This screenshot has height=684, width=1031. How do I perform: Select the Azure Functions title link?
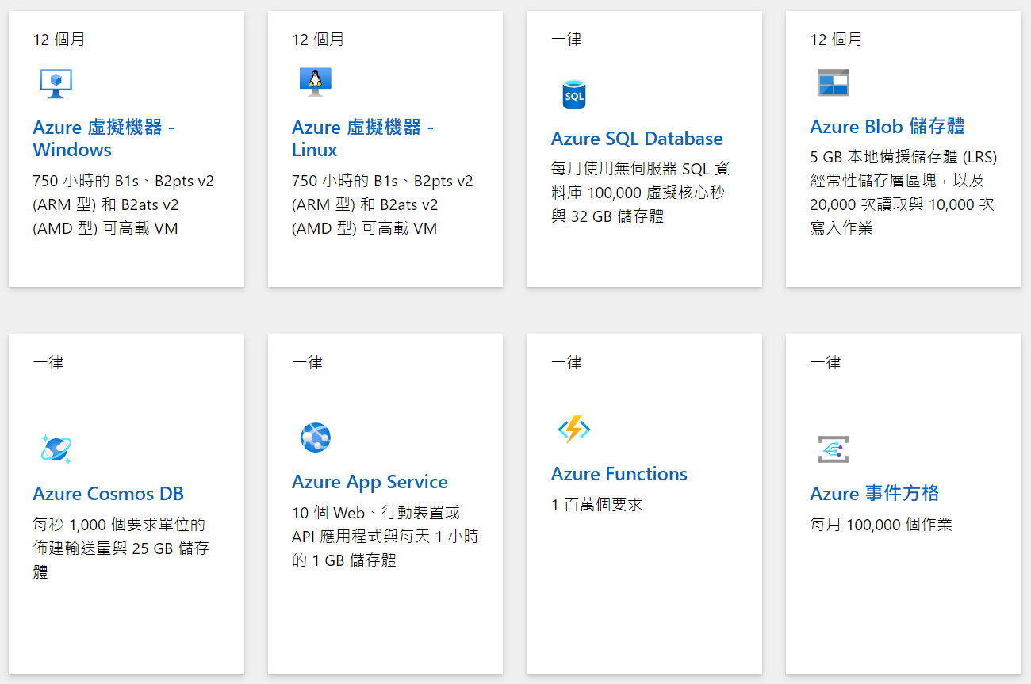coord(619,474)
